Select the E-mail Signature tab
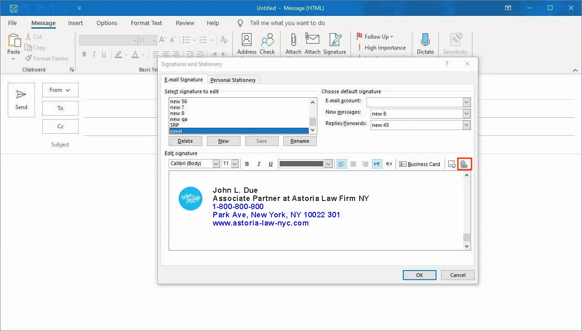This screenshot has height=331, width=582. tap(184, 80)
